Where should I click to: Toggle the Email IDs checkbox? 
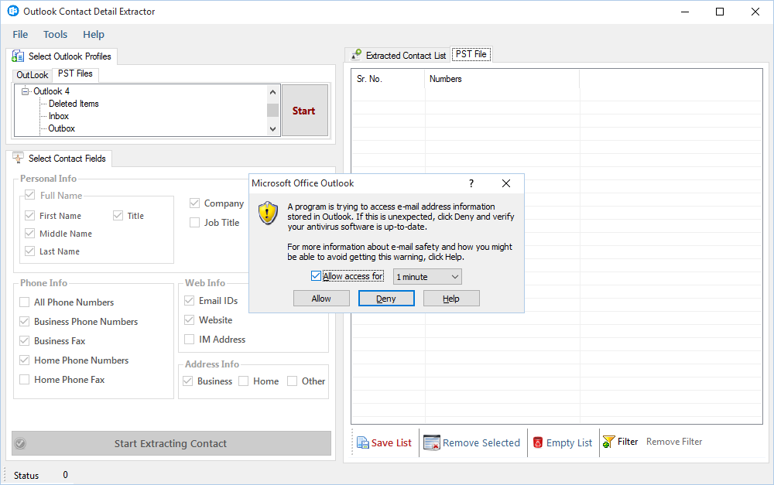189,300
